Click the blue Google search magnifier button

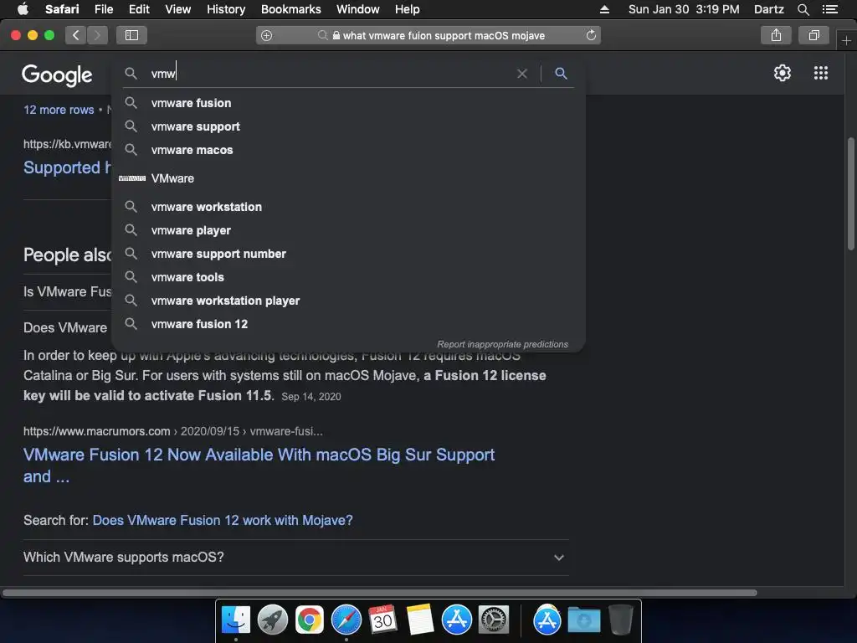tap(561, 74)
